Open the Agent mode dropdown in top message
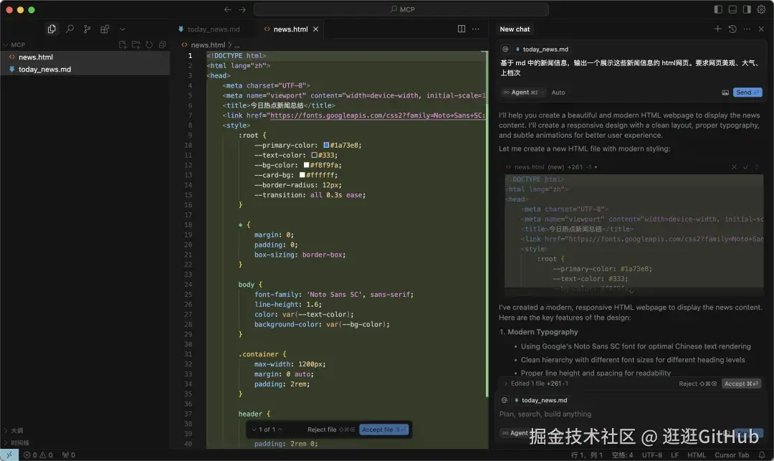Image resolution: width=774 pixels, height=461 pixels. [523, 92]
